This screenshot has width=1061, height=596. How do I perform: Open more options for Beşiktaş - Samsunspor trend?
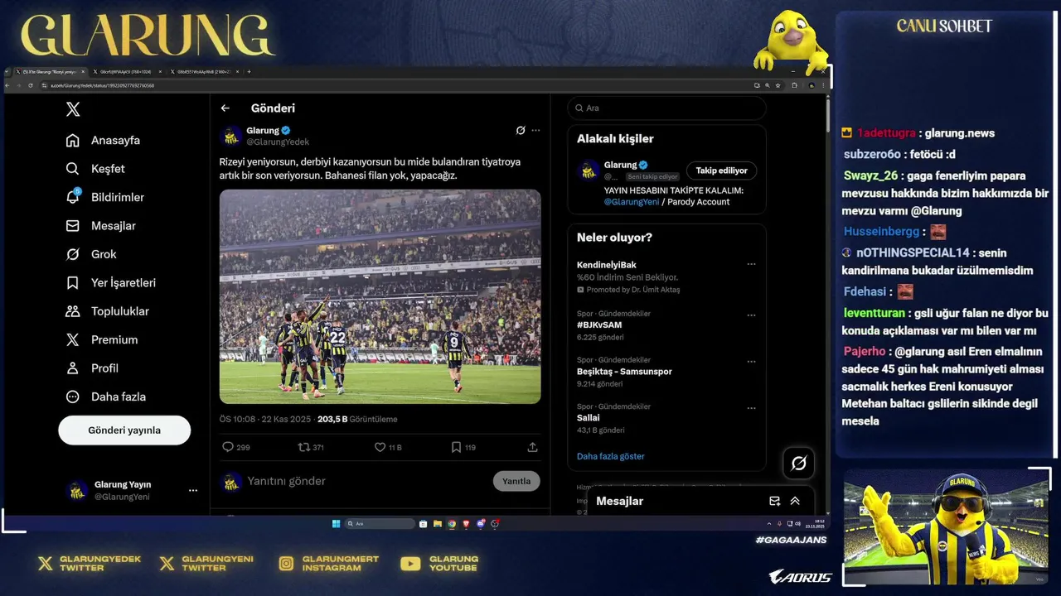click(x=751, y=362)
